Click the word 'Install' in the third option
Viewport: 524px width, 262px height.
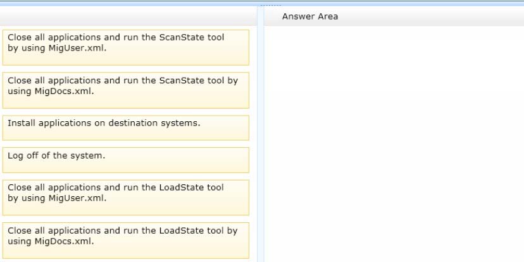(x=21, y=122)
